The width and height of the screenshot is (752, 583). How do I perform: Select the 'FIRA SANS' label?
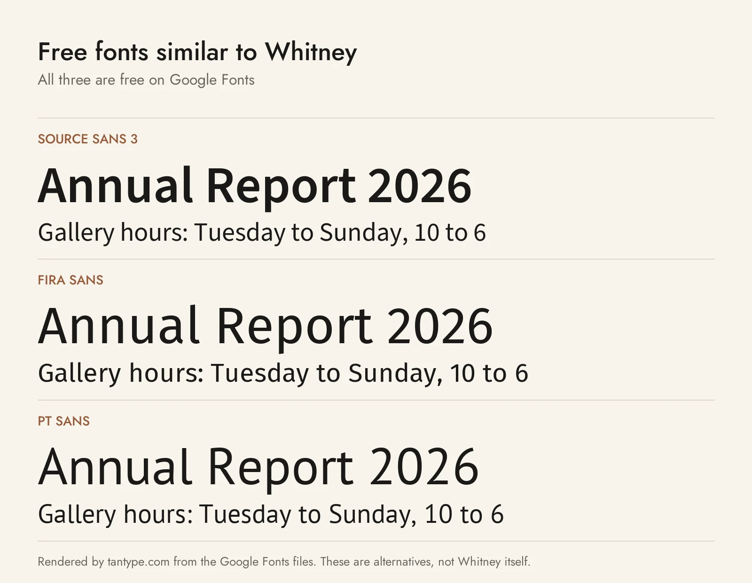(70, 280)
